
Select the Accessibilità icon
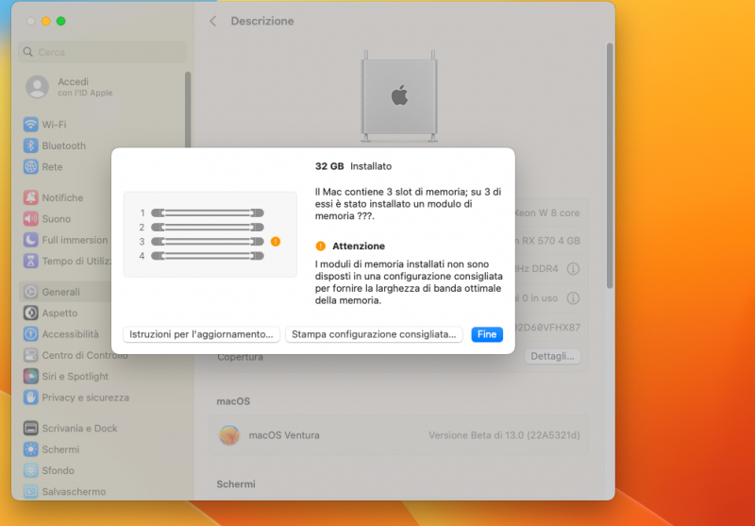pos(31,334)
